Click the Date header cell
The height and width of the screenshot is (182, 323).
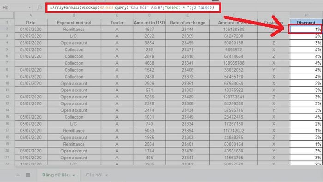[x=31, y=23]
